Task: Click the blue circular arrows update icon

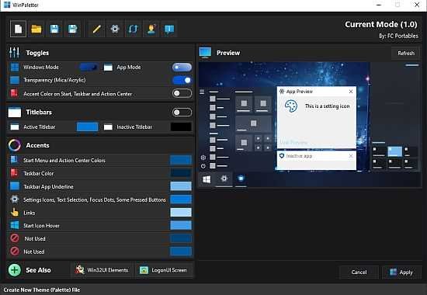Action: [x=133, y=29]
